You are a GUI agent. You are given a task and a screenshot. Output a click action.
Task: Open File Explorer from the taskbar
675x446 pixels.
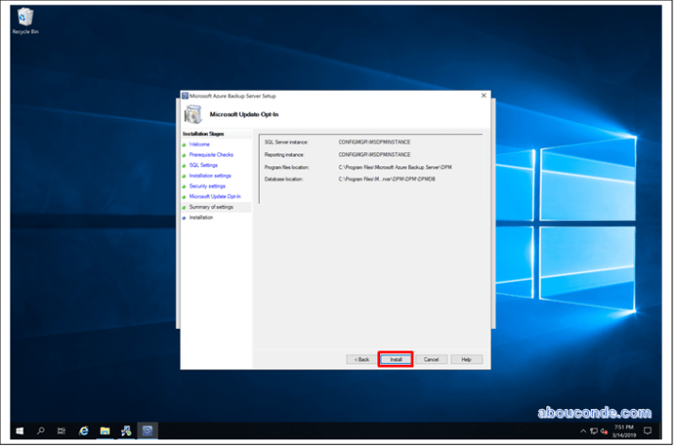[105, 431]
